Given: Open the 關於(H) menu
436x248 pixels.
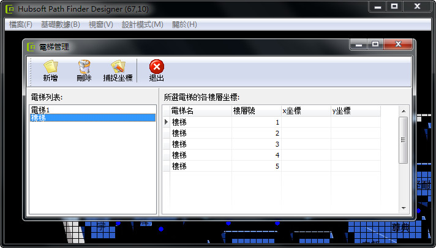Looking at the screenshot, I should [184, 24].
